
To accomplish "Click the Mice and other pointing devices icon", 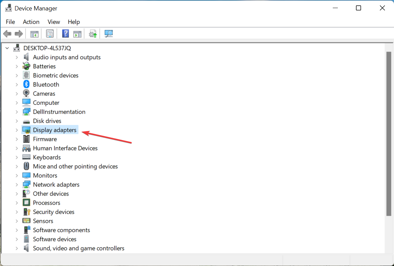I will click(x=26, y=166).
